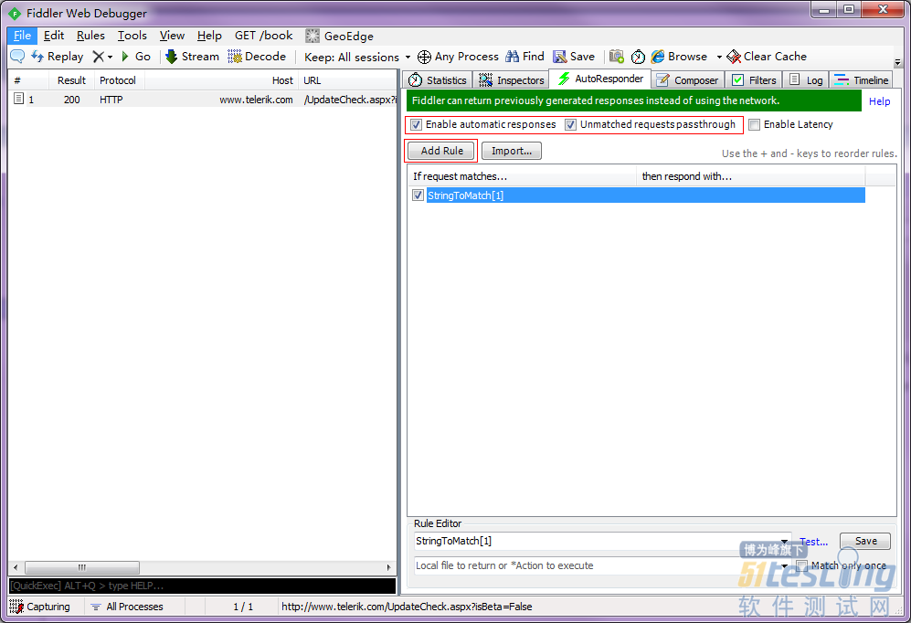The height and width of the screenshot is (623, 911).
Task: Click the scroll right arrow in session list
Action: (x=388, y=567)
